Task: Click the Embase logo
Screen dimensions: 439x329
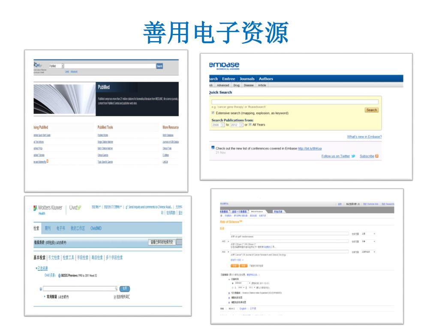Action: (224, 66)
